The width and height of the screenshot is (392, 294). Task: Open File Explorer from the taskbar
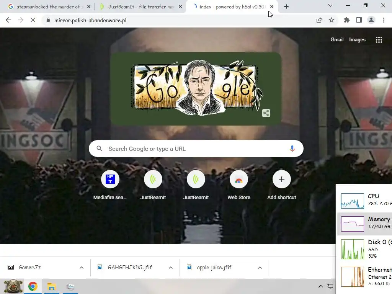[x=52, y=286]
